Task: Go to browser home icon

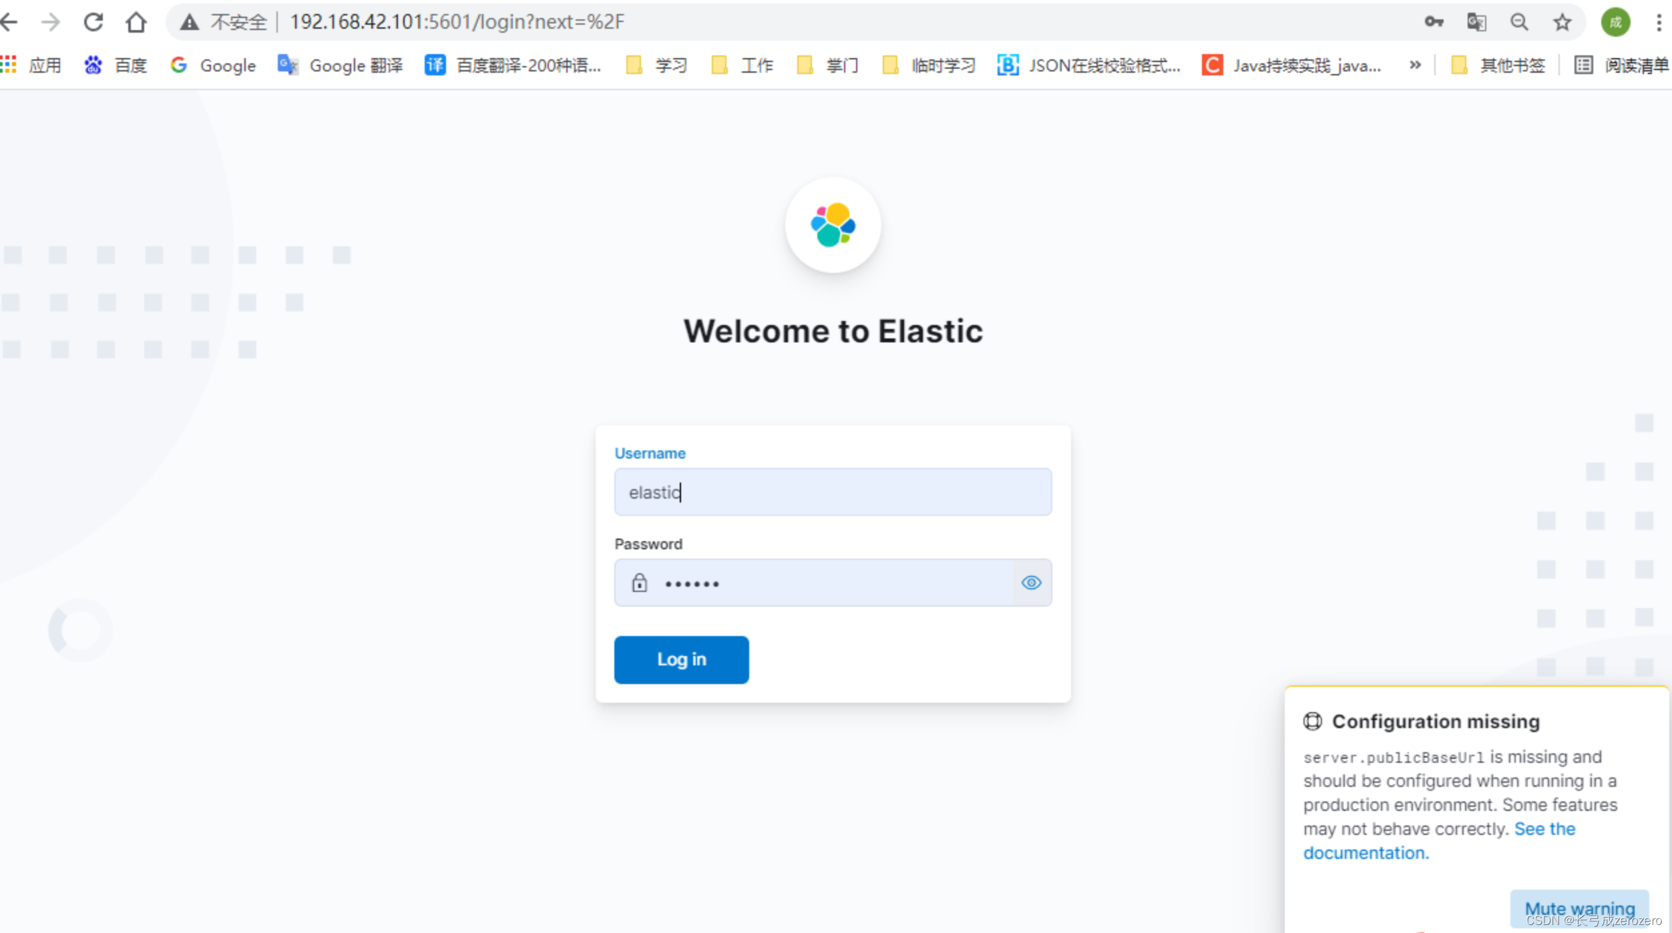Action: point(136,22)
